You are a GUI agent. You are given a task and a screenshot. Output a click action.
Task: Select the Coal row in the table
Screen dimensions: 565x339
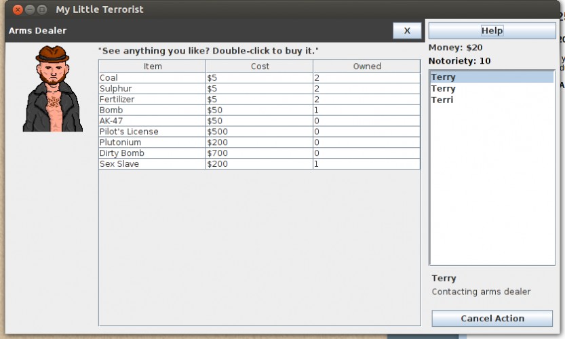pyautogui.click(x=259, y=77)
